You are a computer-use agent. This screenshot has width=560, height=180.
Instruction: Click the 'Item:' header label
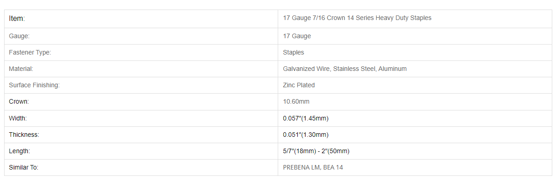(17, 19)
